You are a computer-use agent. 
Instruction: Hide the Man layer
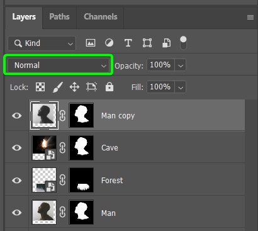[x=17, y=213]
